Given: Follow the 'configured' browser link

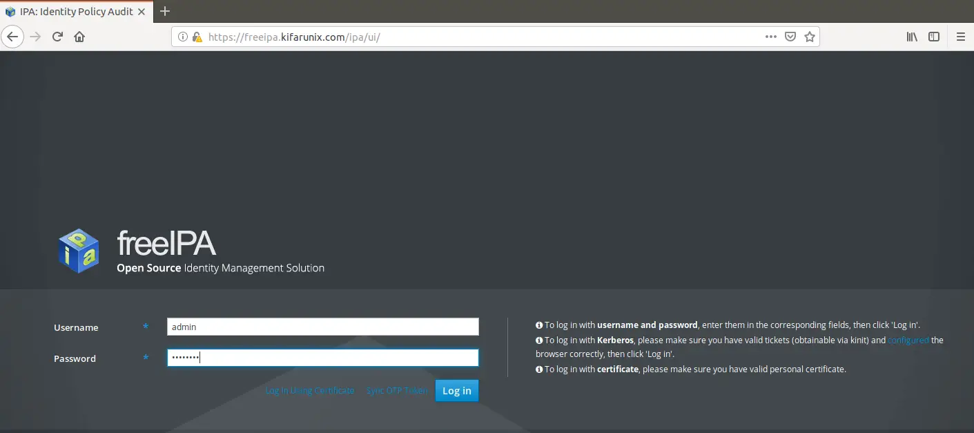Looking at the screenshot, I should (908, 340).
